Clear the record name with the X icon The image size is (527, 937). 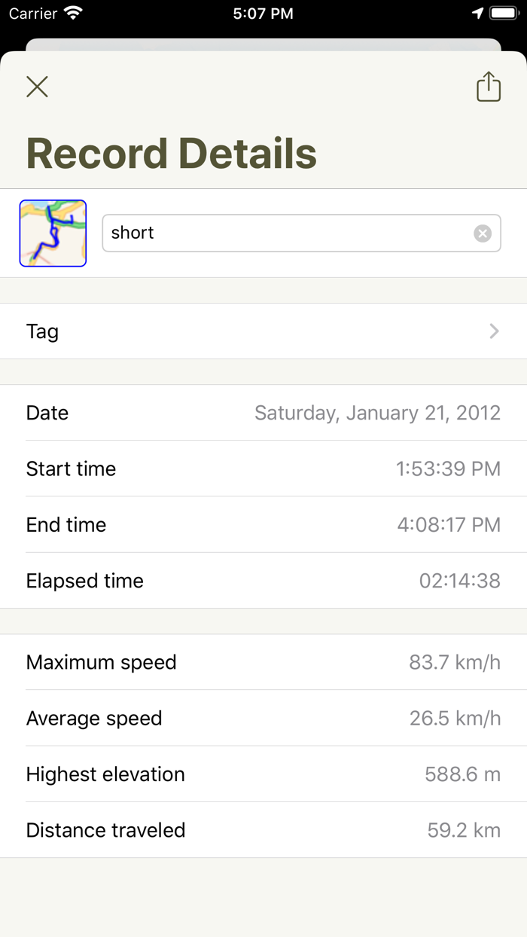pos(483,233)
